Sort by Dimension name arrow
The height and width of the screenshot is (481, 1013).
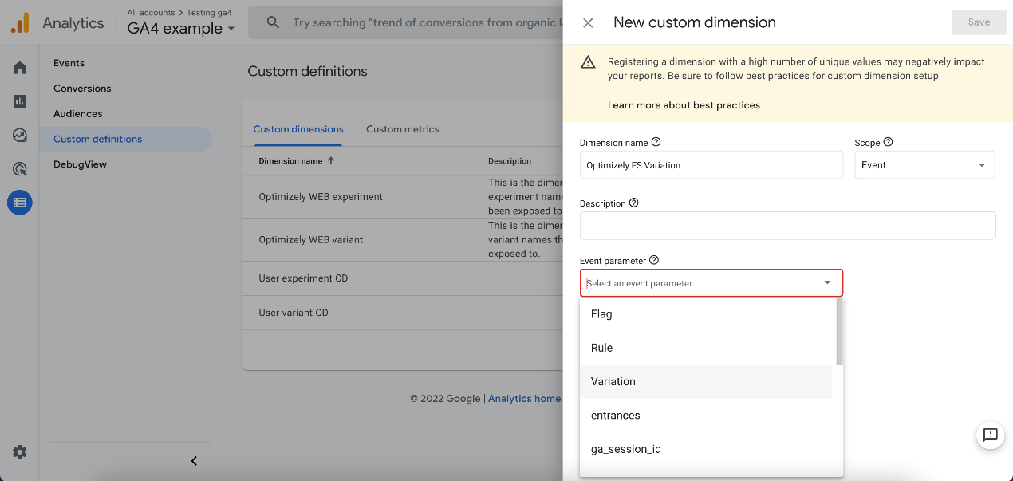coord(332,160)
